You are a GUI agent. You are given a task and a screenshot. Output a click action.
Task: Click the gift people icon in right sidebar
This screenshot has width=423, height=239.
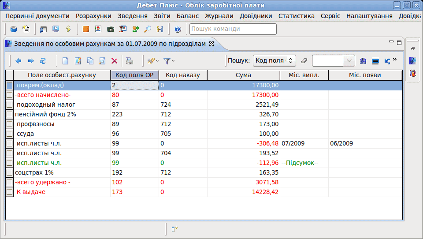413,73
